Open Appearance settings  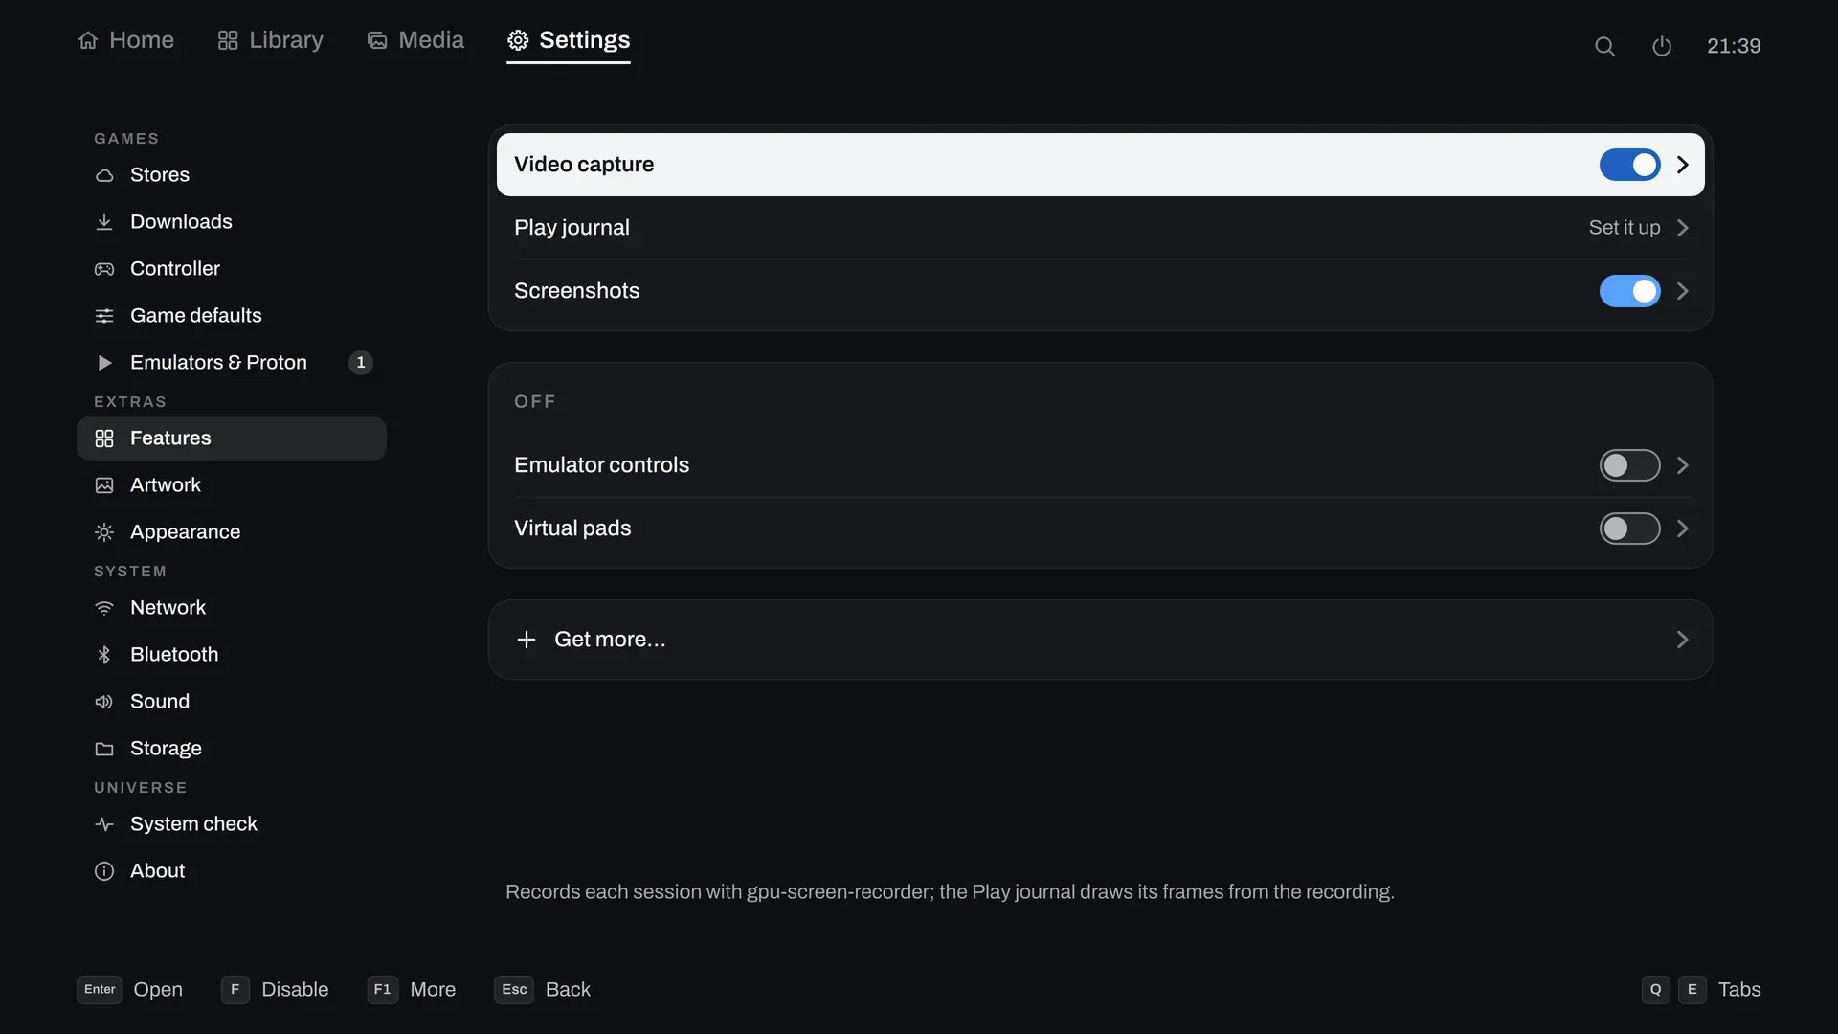[x=232, y=532]
